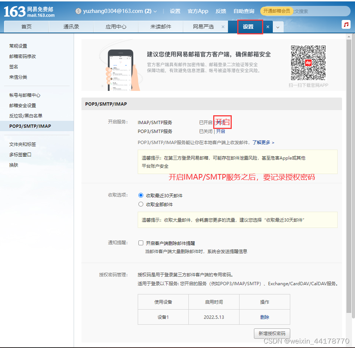Open the 自助查询 header link
The height and width of the screenshot is (348, 355).
(244, 11)
